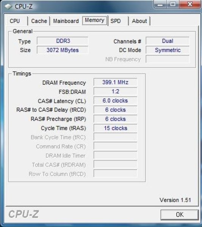202x227 pixels.
Task: Click the 399.1 MHz DRAM Frequency value
Action: pyautogui.click(x=115, y=82)
